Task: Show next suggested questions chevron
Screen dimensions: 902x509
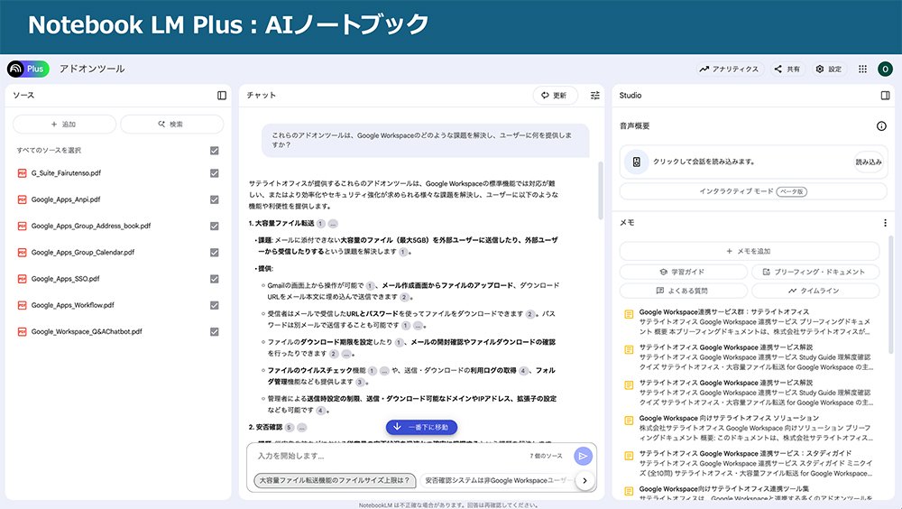Action: coord(585,480)
